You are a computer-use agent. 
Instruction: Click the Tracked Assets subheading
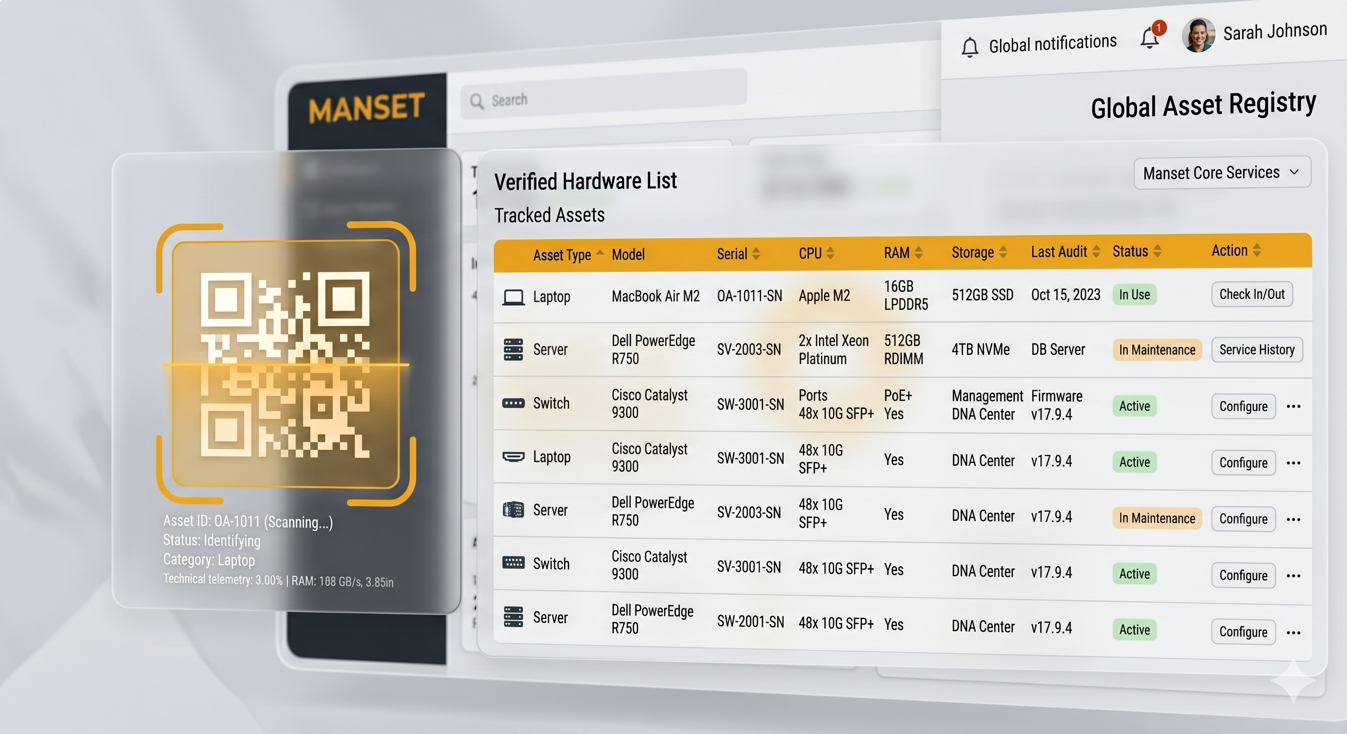point(550,215)
